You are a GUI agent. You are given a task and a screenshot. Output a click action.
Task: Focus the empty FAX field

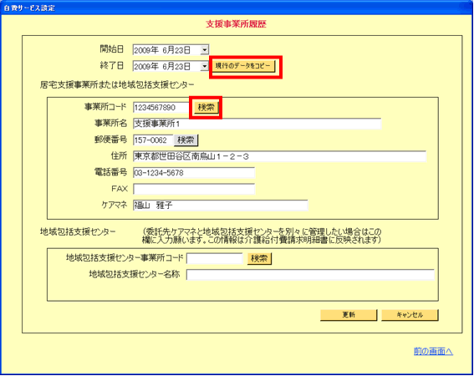pos(194,189)
